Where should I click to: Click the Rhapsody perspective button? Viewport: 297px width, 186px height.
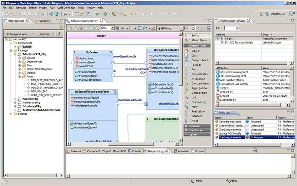tap(276, 14)
